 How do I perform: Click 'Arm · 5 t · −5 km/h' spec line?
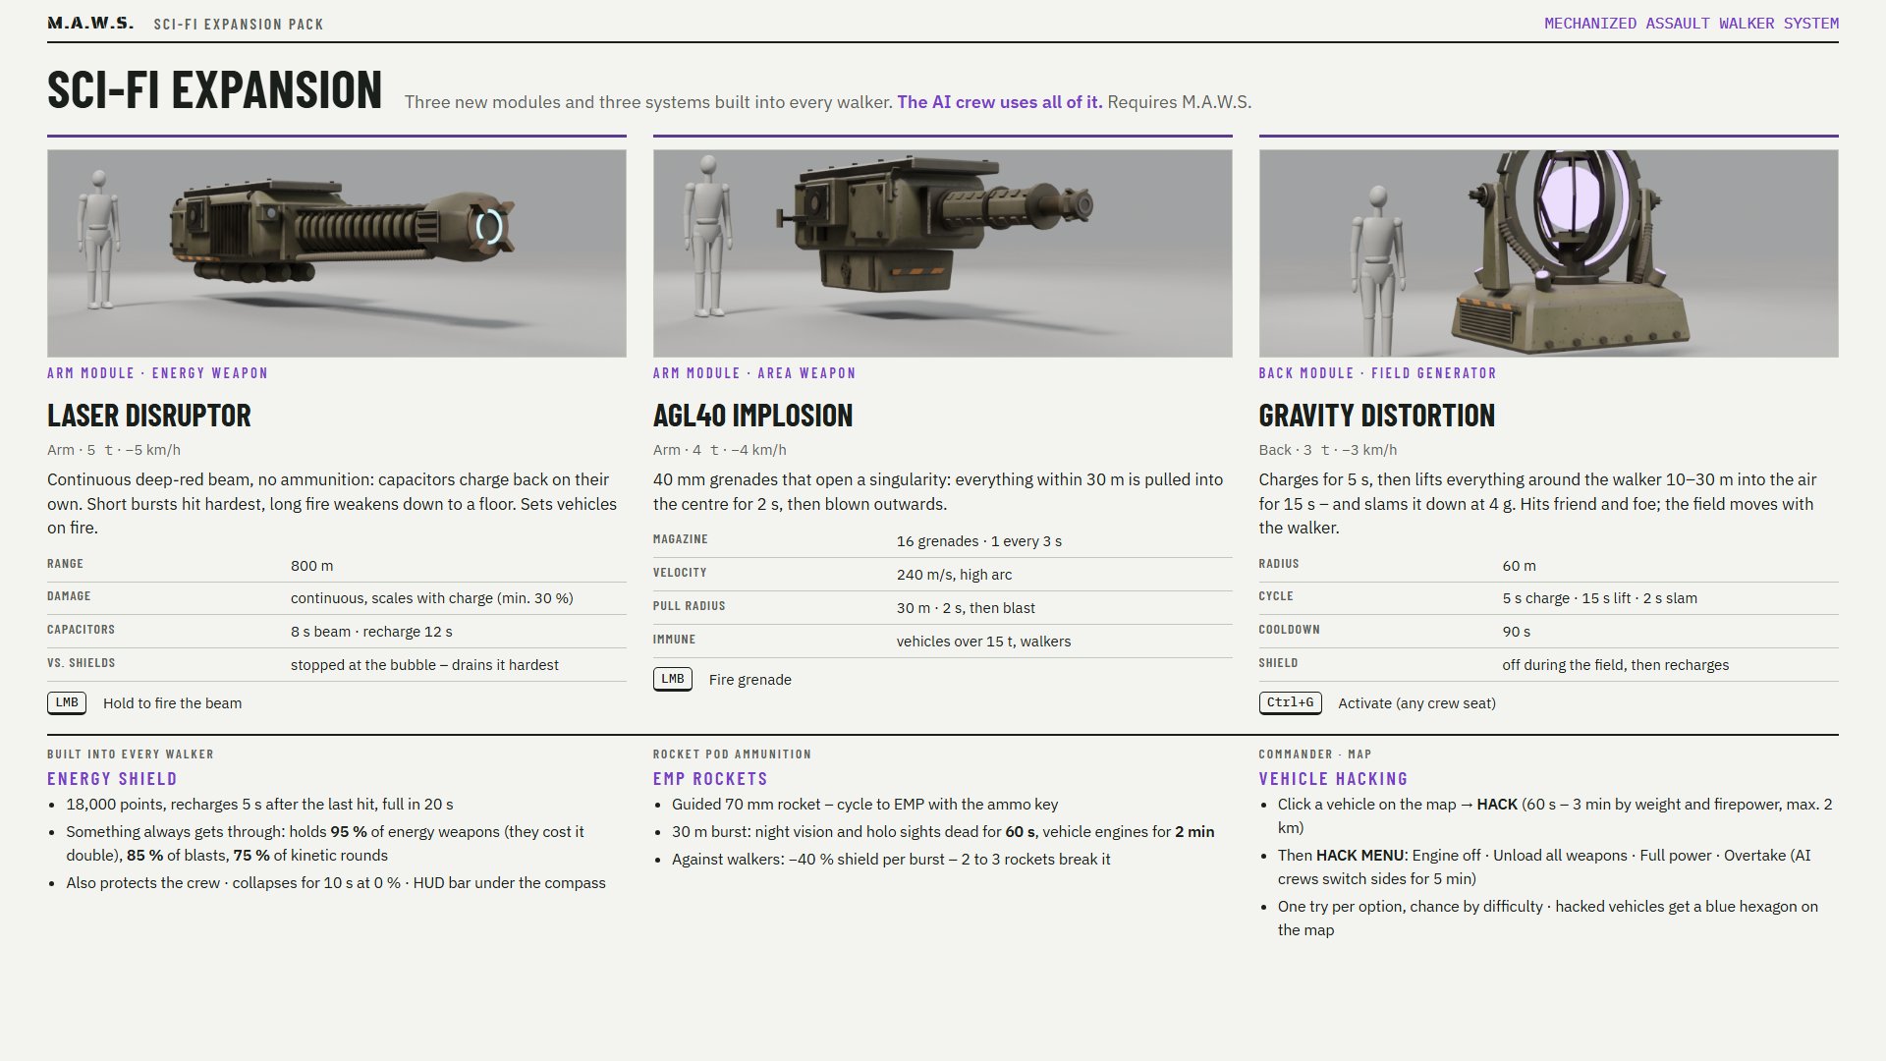114,450
